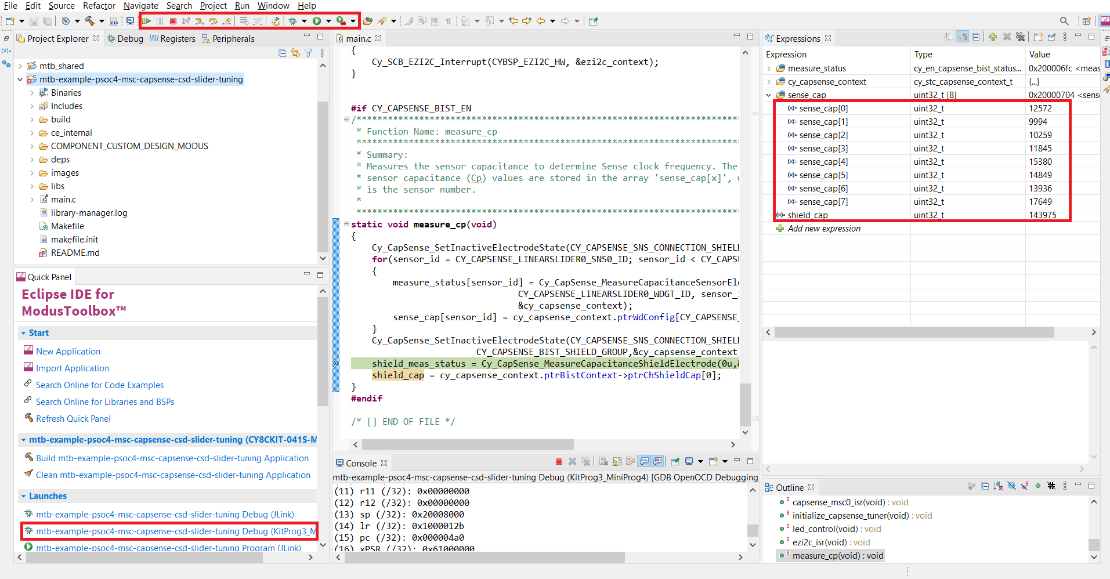1110x579 pixels.
Task: Click the magnifier Search icon at top right
Action: (1064, 21)
